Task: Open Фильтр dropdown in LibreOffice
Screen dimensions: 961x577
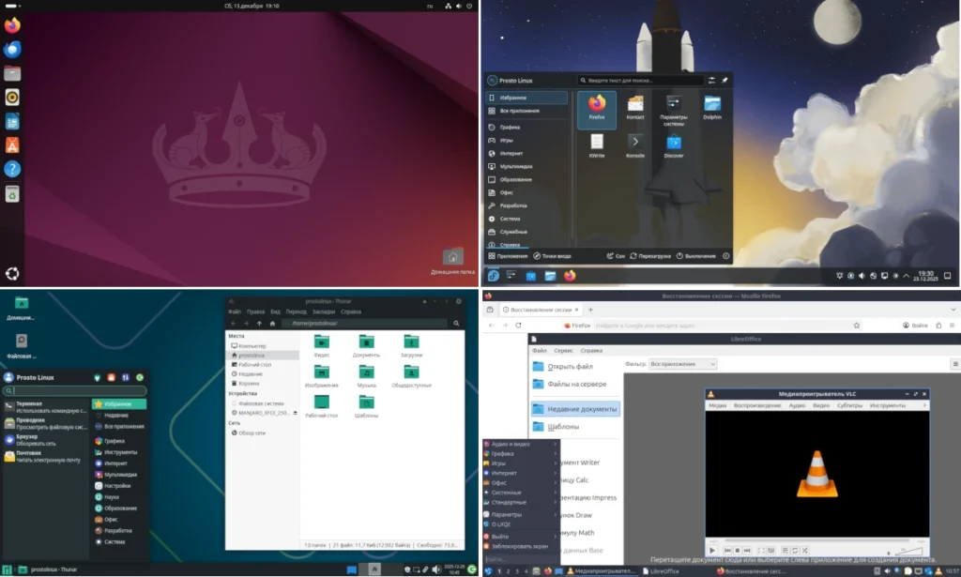Action: 683,364
